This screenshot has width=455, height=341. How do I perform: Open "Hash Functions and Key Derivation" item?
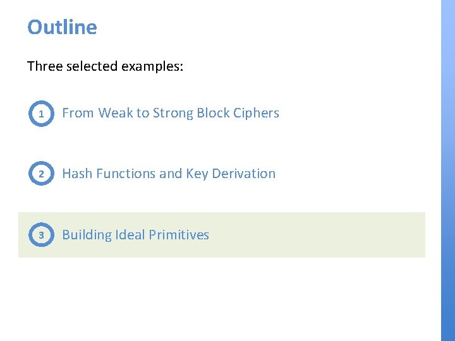pyautogui.click(x=169, y=174)
